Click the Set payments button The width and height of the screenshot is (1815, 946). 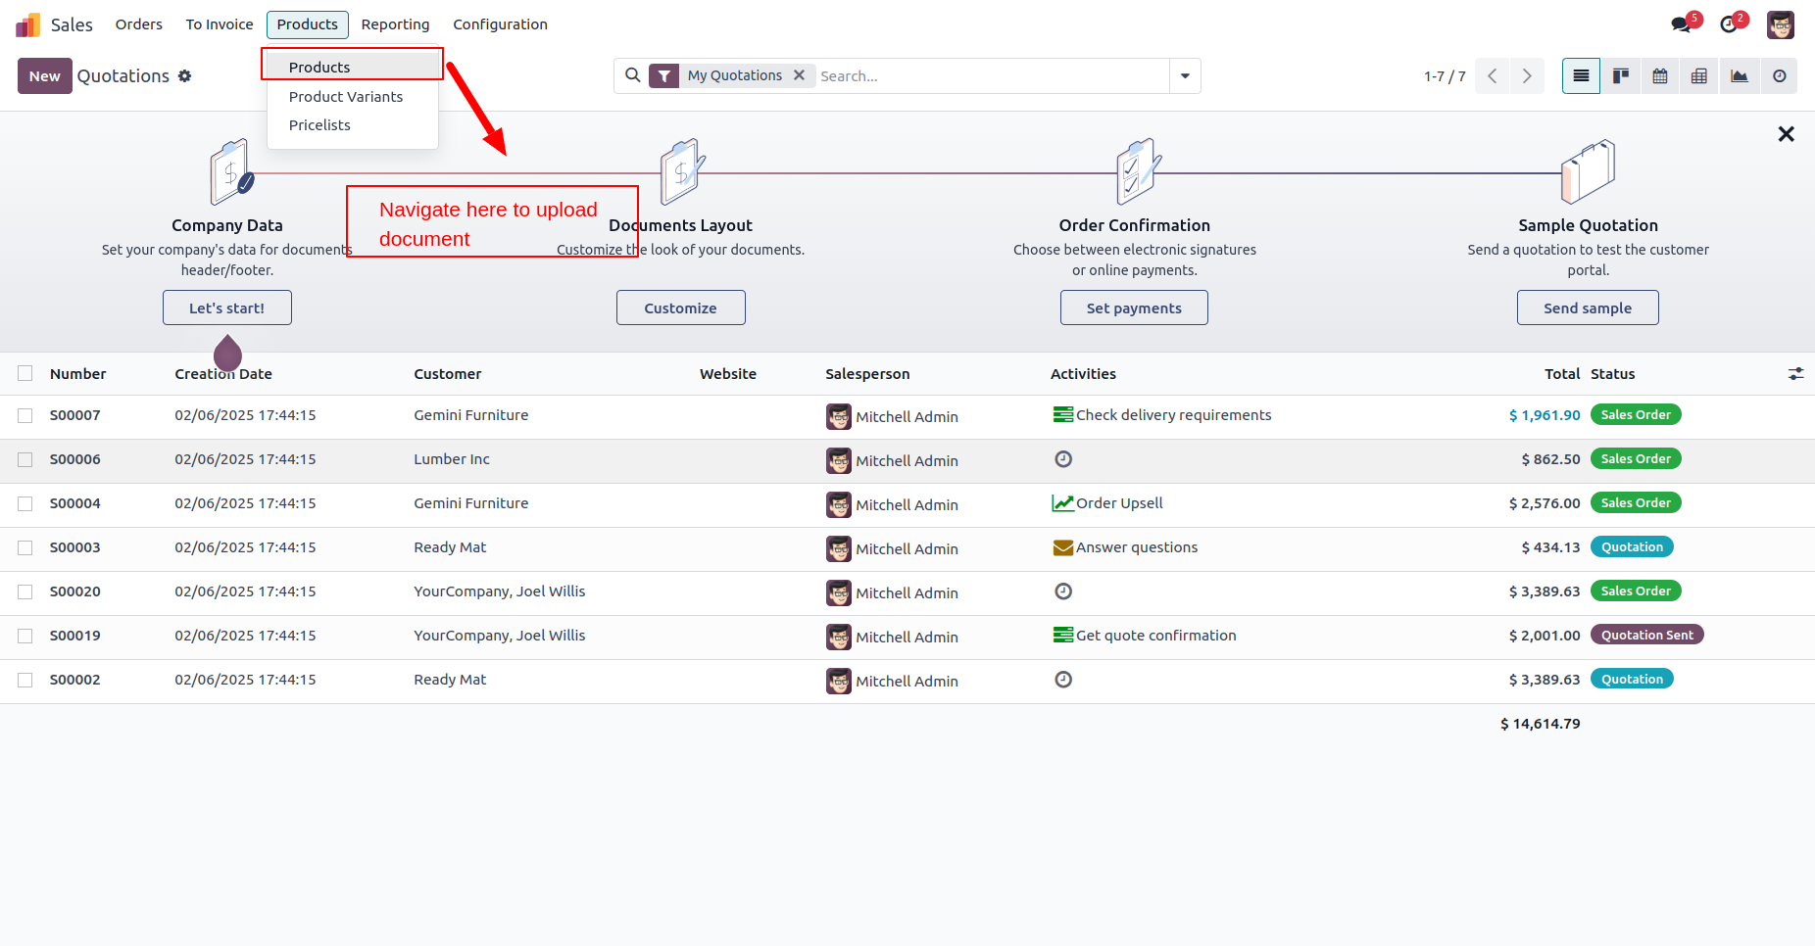coord(1134,307)
